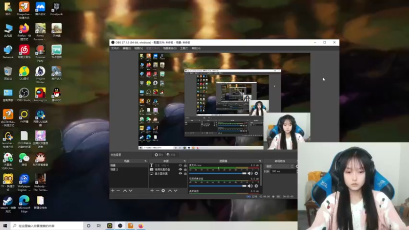Open the Project Winter shortcut

click(x=40, y=75)
